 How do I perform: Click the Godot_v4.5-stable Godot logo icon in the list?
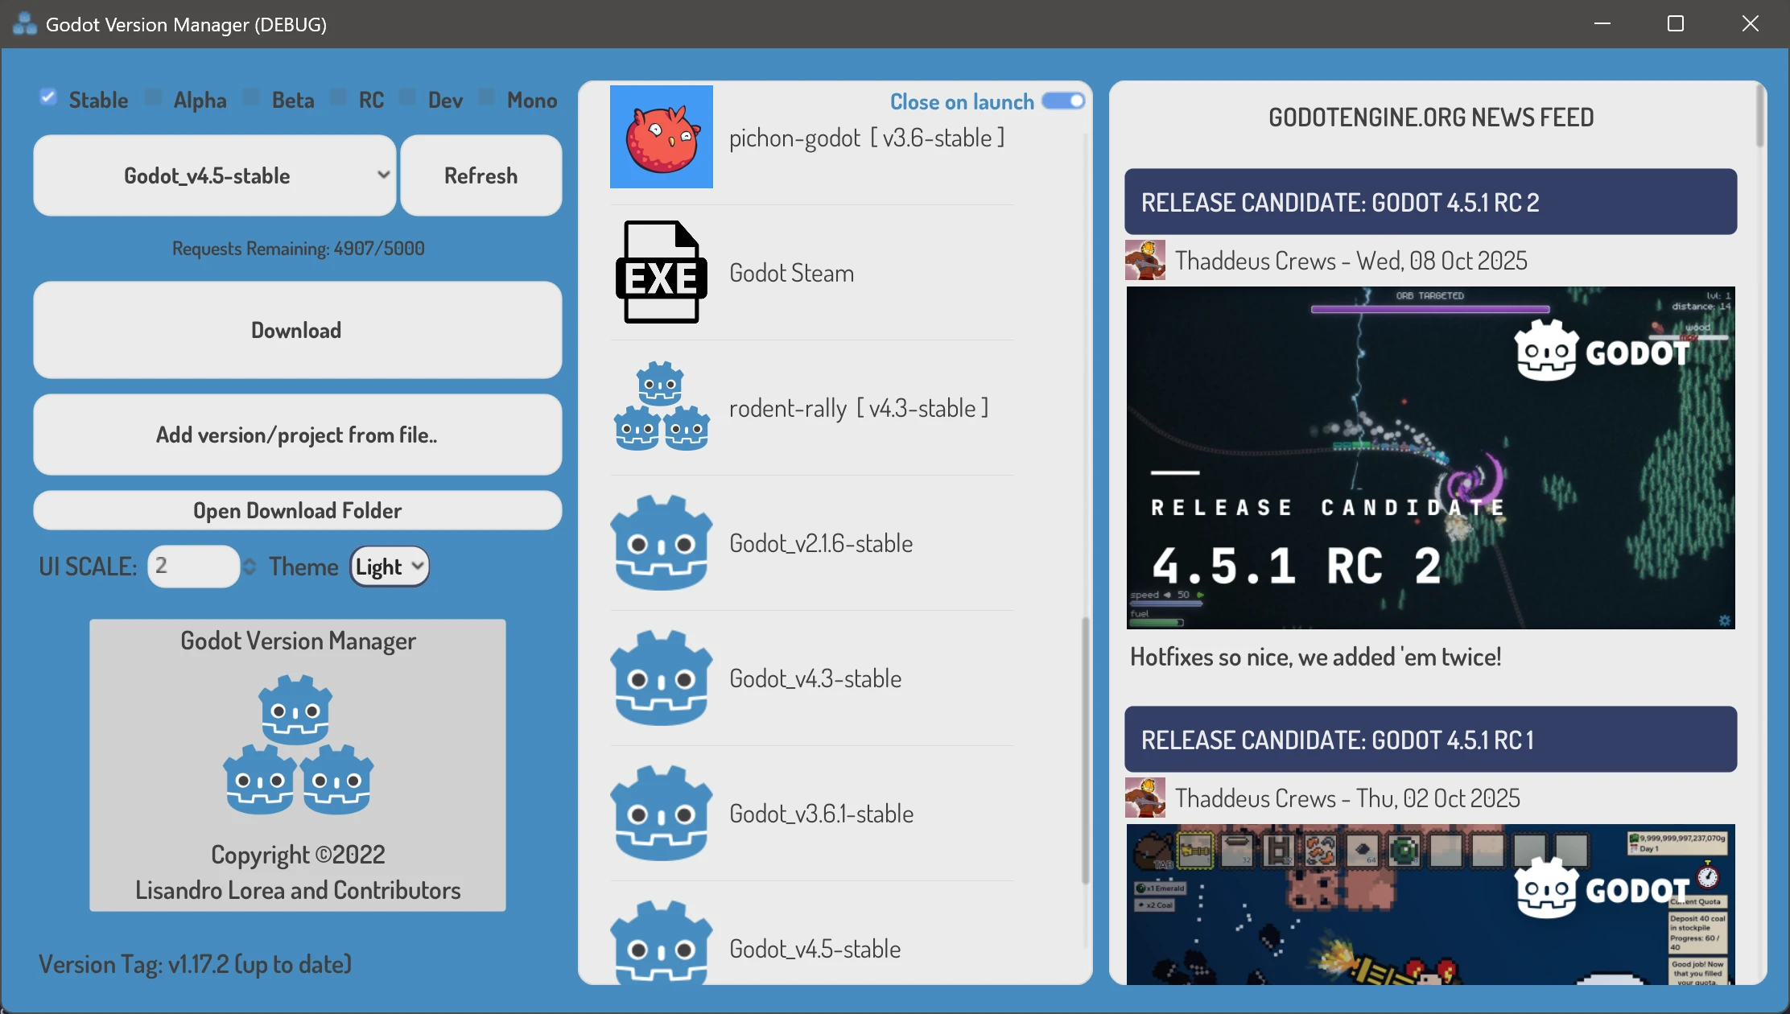[x=662, y=942]
